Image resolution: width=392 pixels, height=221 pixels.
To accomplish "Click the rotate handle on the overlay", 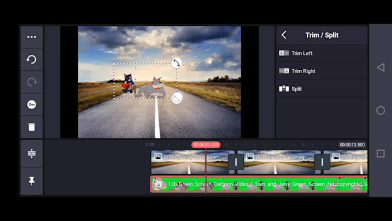I will click(x=176, y=63).
